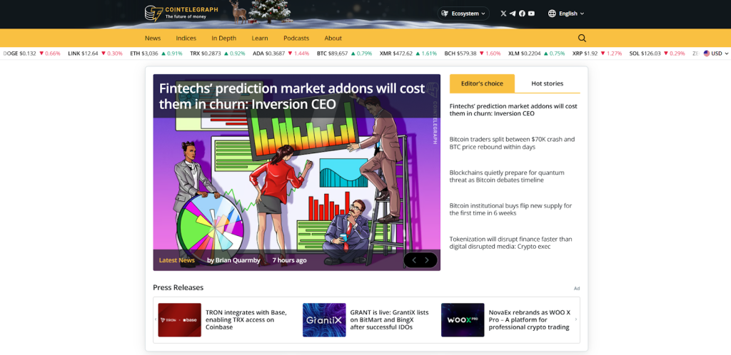Switch to the Hot stories tab
The height and width of the screenshot is (355, 731).
click(548, 83)
